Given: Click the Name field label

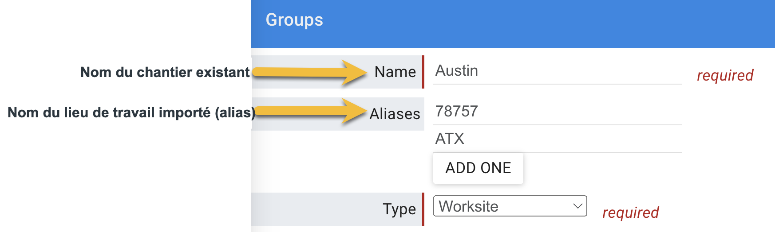Looking at the screenshot, I should (x=395, y=72).
